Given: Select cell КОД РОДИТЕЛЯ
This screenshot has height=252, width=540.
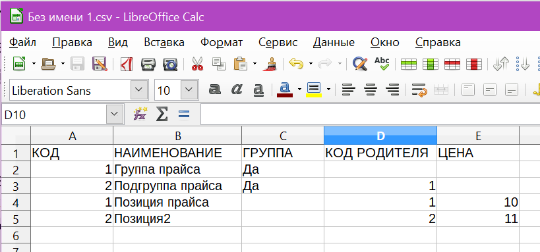Looking at the screenshot, I should [x=380, y=153].
